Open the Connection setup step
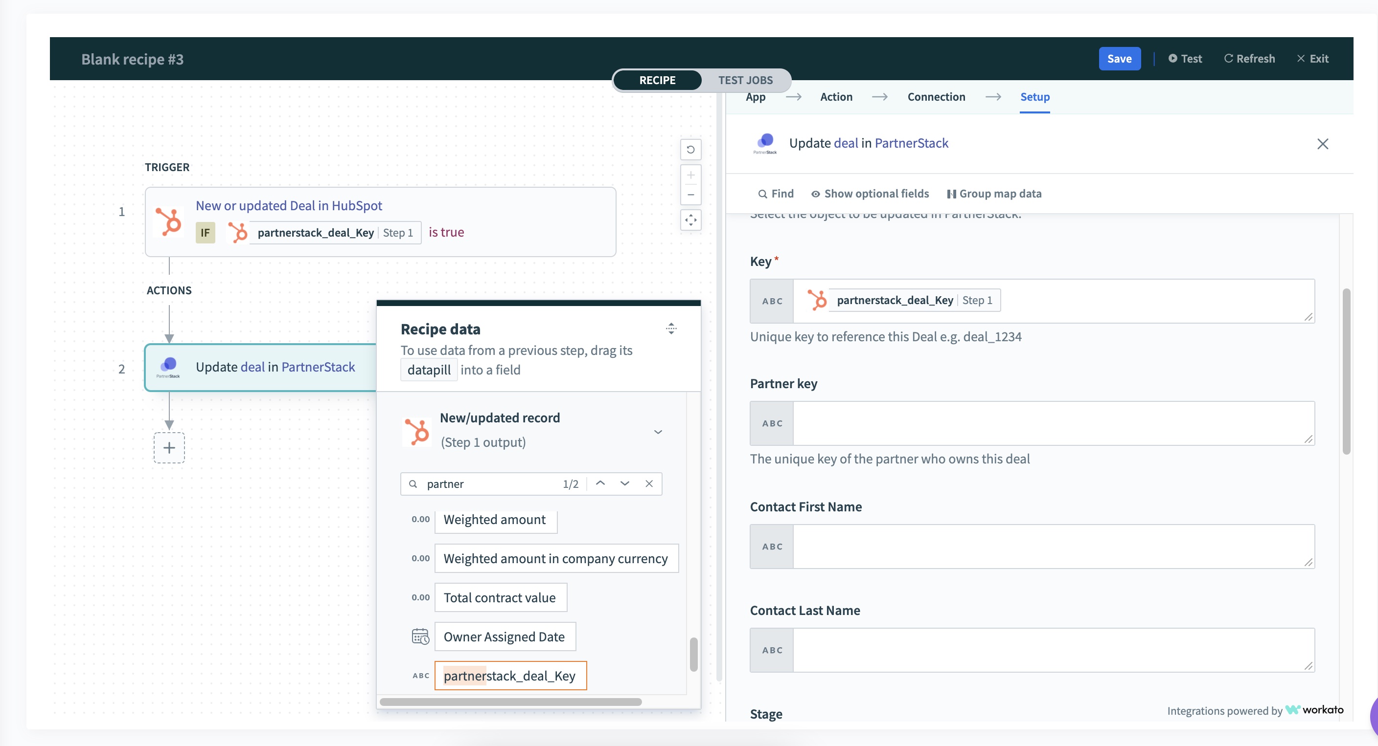1378x746 pixels. pos(936,97)
